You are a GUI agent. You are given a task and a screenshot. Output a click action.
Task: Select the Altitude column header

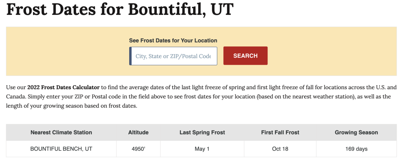click(138, 132)
